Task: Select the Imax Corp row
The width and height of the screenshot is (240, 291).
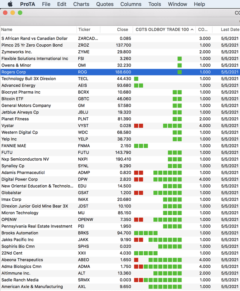Action: coord(120,199)
